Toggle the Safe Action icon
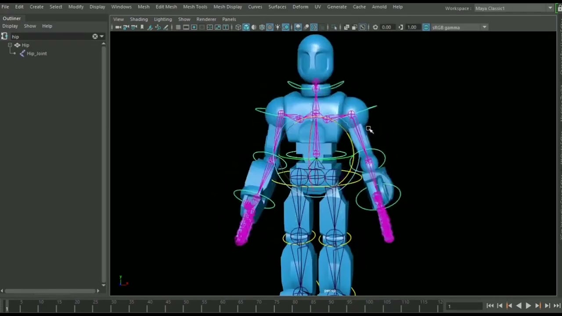The image size is (562, 316). pos(218,27)
